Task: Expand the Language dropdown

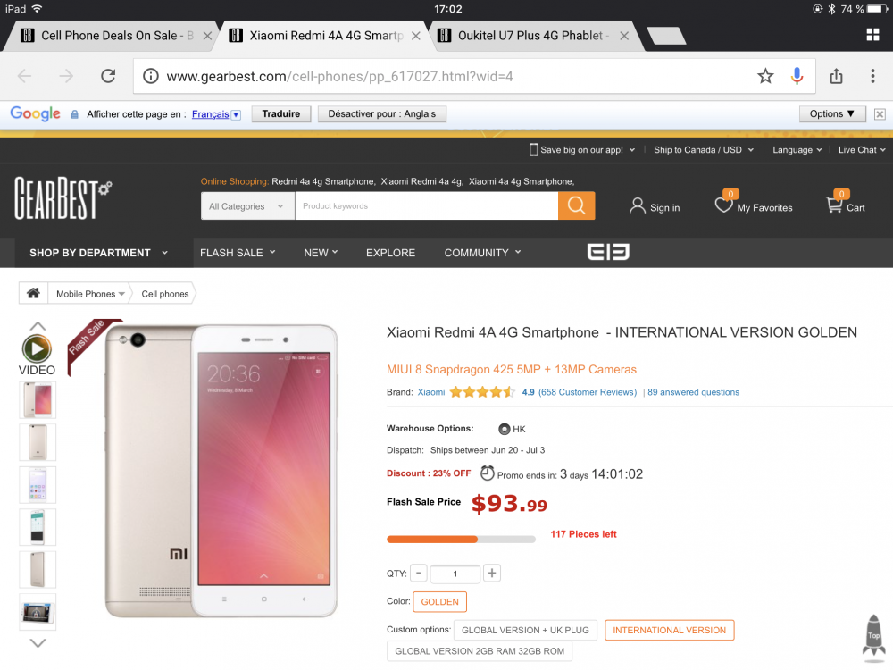Action: coord(797,150)
